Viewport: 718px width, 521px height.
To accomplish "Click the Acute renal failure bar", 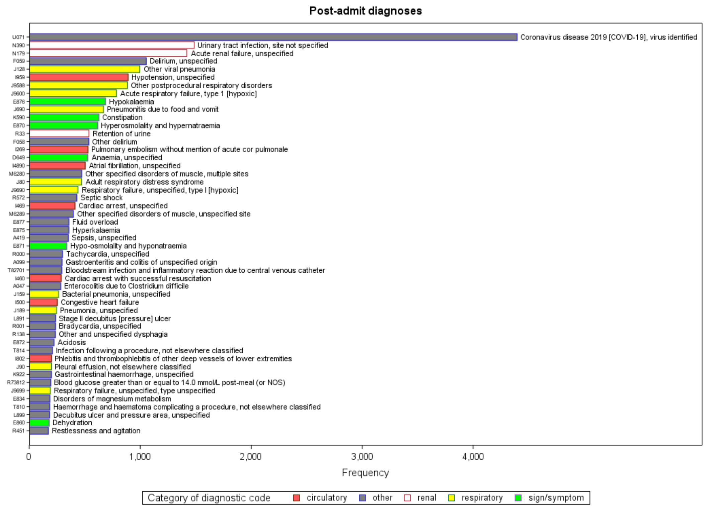I will click(108, 53).
